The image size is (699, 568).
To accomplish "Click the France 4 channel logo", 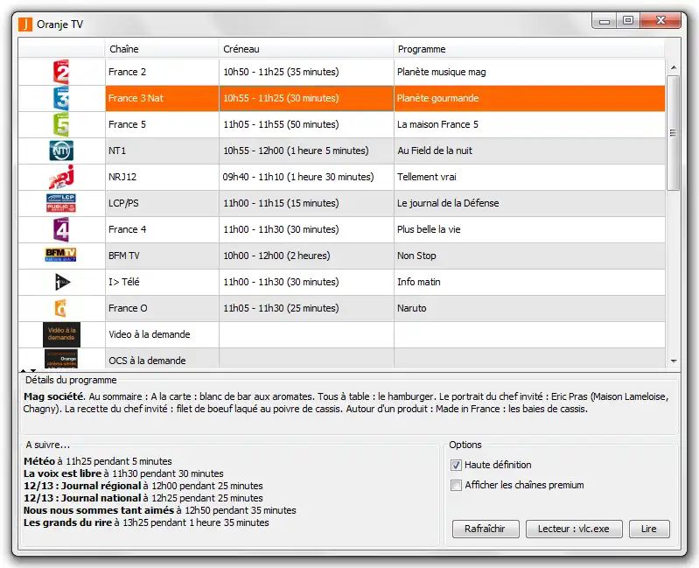I will click(x=61, y=229).
